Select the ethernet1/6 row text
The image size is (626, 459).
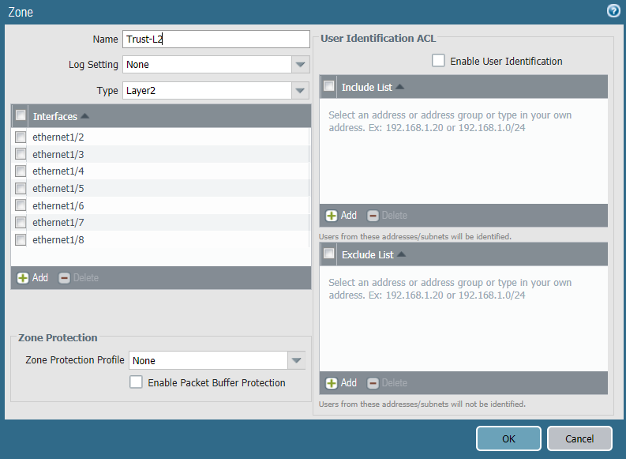pos(58,205)
